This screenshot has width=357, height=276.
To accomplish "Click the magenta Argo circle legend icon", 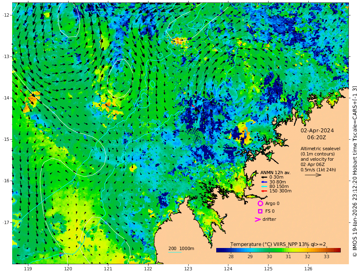I will [260, 203].
